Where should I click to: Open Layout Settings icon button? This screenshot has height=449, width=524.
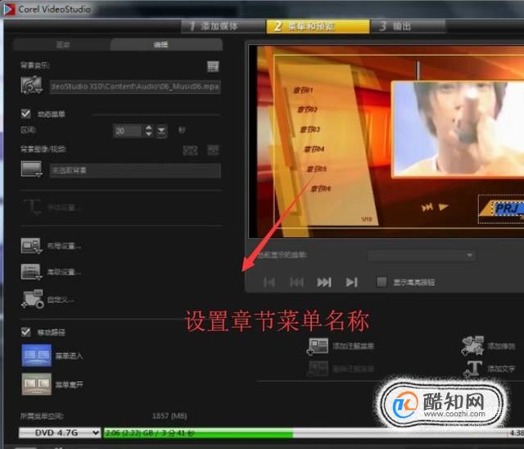(x=31, y=245)
